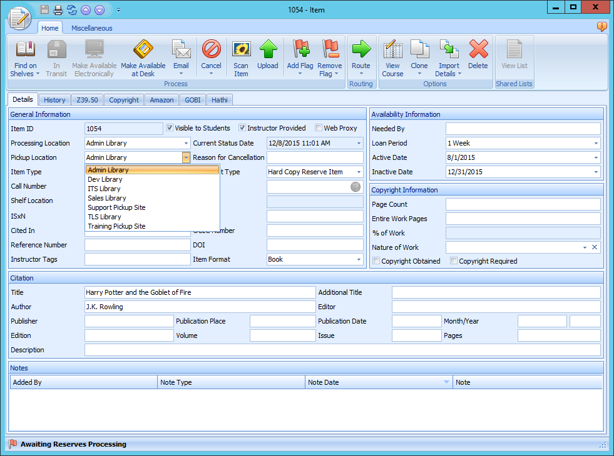The height and width of the screenshot is (456, 614).
Task: Switch to the Copyright tab
Action: tap(123, 99)
